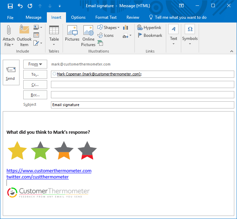Expand the Signature dropdown arrow
This screenshot has width=237, height=219.
tap(41, 43)
